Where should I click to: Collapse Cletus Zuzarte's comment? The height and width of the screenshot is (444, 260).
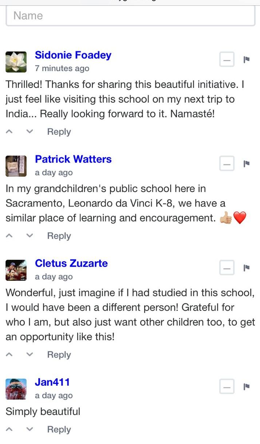pos(226,268)
